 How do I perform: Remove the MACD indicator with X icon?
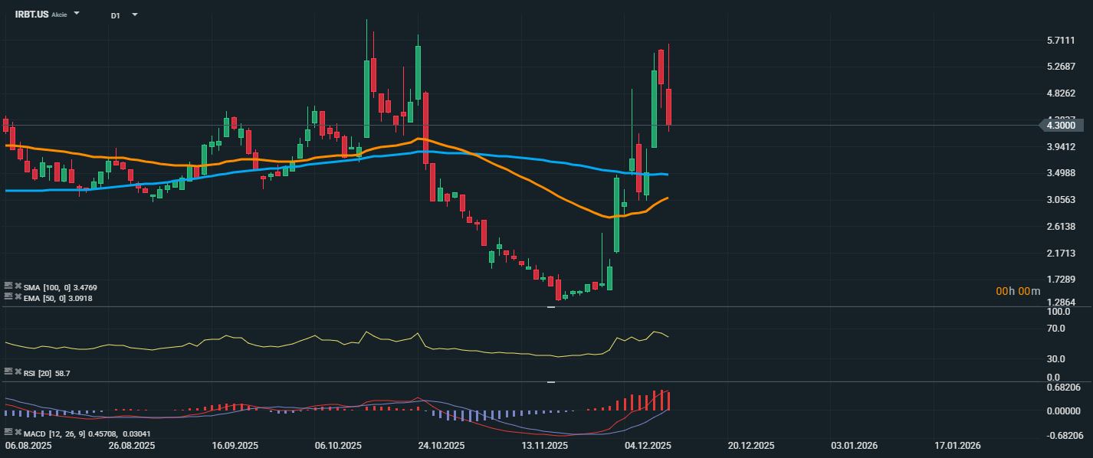(x=17, y=433)
